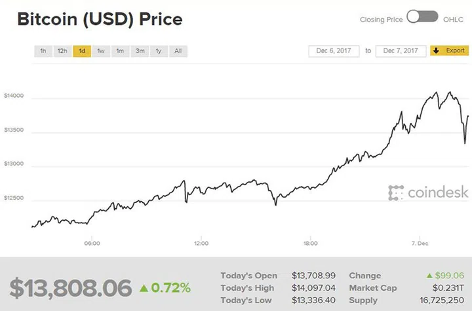Click the coindesk watermark logo icon
This screenshot has width=472, height=311.
pos(395,192)
